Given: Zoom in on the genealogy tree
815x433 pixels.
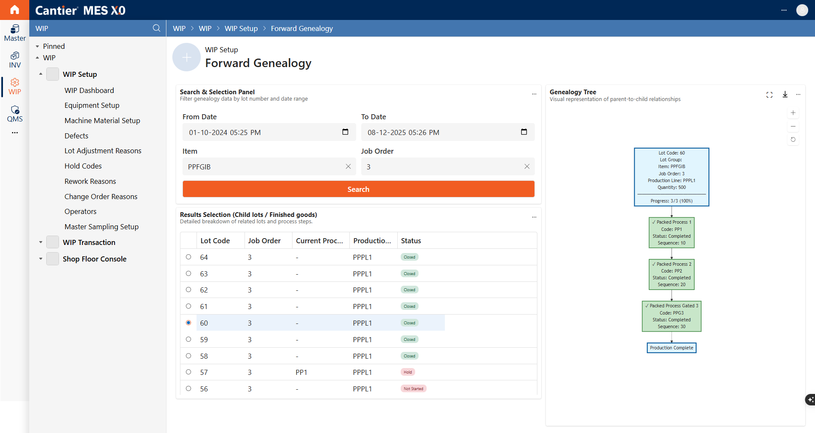Looking at the screenshot, I should pyautogui.click(x=793, y=113).
